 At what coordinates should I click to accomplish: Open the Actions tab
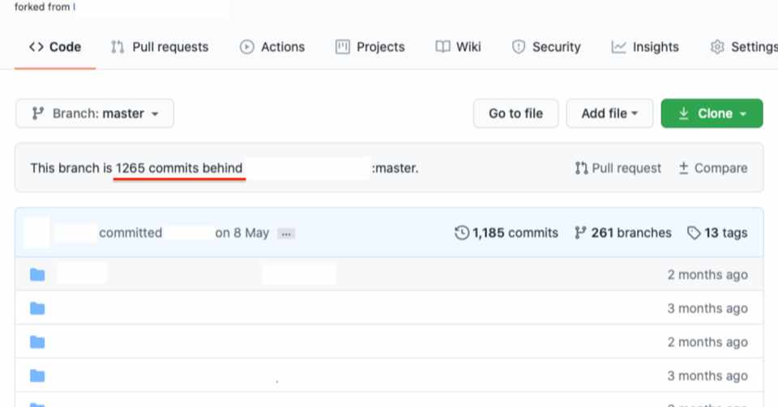(272, 47)
